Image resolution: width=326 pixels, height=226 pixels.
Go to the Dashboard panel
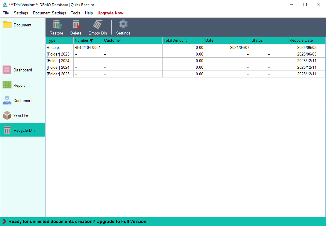coord(23,70)
